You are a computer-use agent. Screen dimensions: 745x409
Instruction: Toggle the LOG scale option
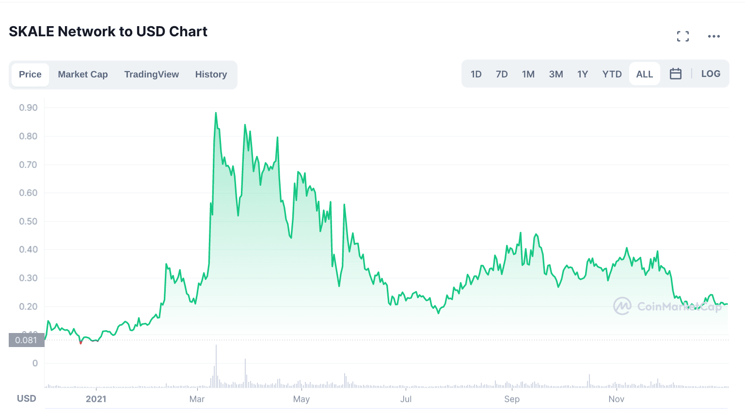coord(711,74)
